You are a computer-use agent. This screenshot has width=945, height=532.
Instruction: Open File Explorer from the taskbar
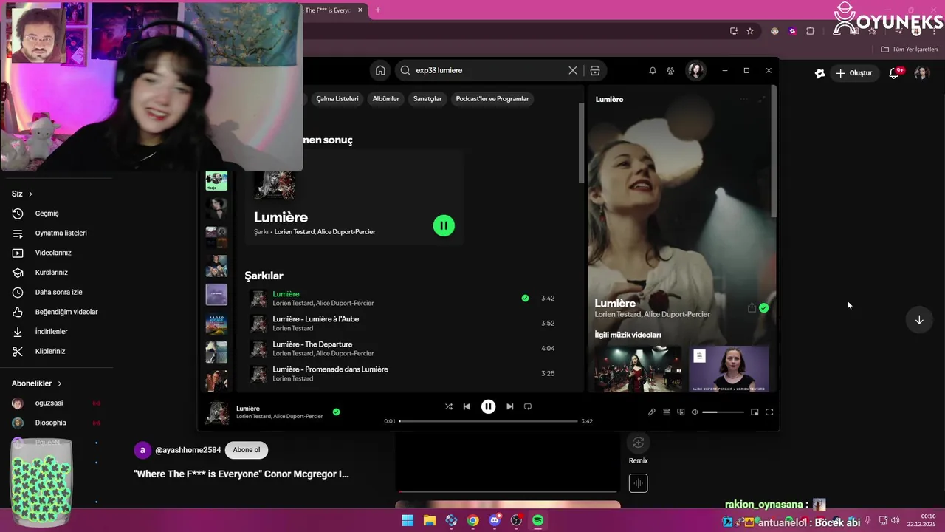click(429, 521)
